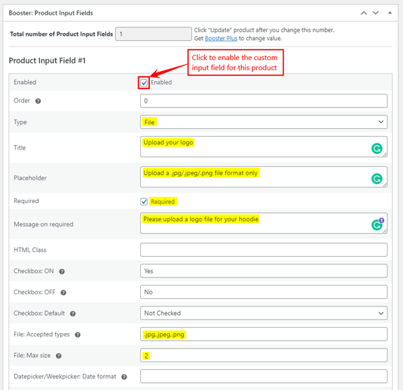Click the help icon next to Order
403x390 pixels.
38,101
